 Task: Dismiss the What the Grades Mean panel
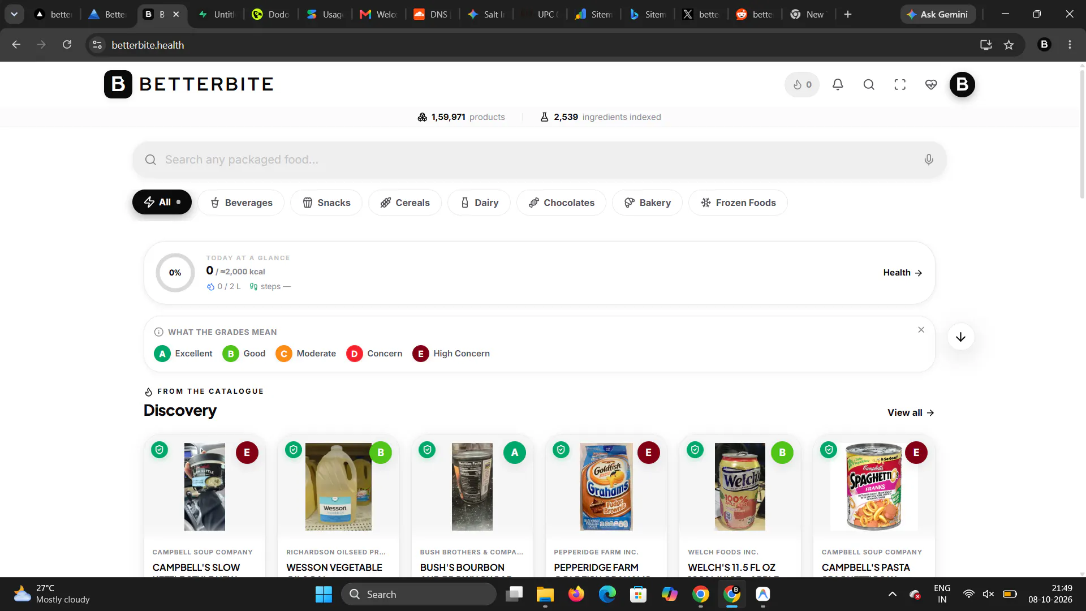(x=921, y=330)
